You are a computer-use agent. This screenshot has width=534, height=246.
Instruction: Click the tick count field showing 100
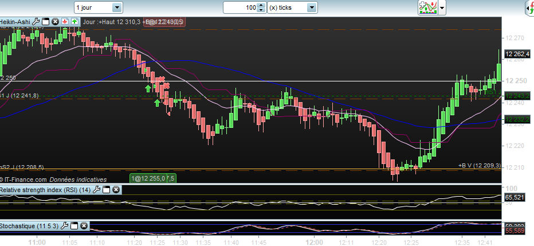pyautogui.click(x=241, y=7)
